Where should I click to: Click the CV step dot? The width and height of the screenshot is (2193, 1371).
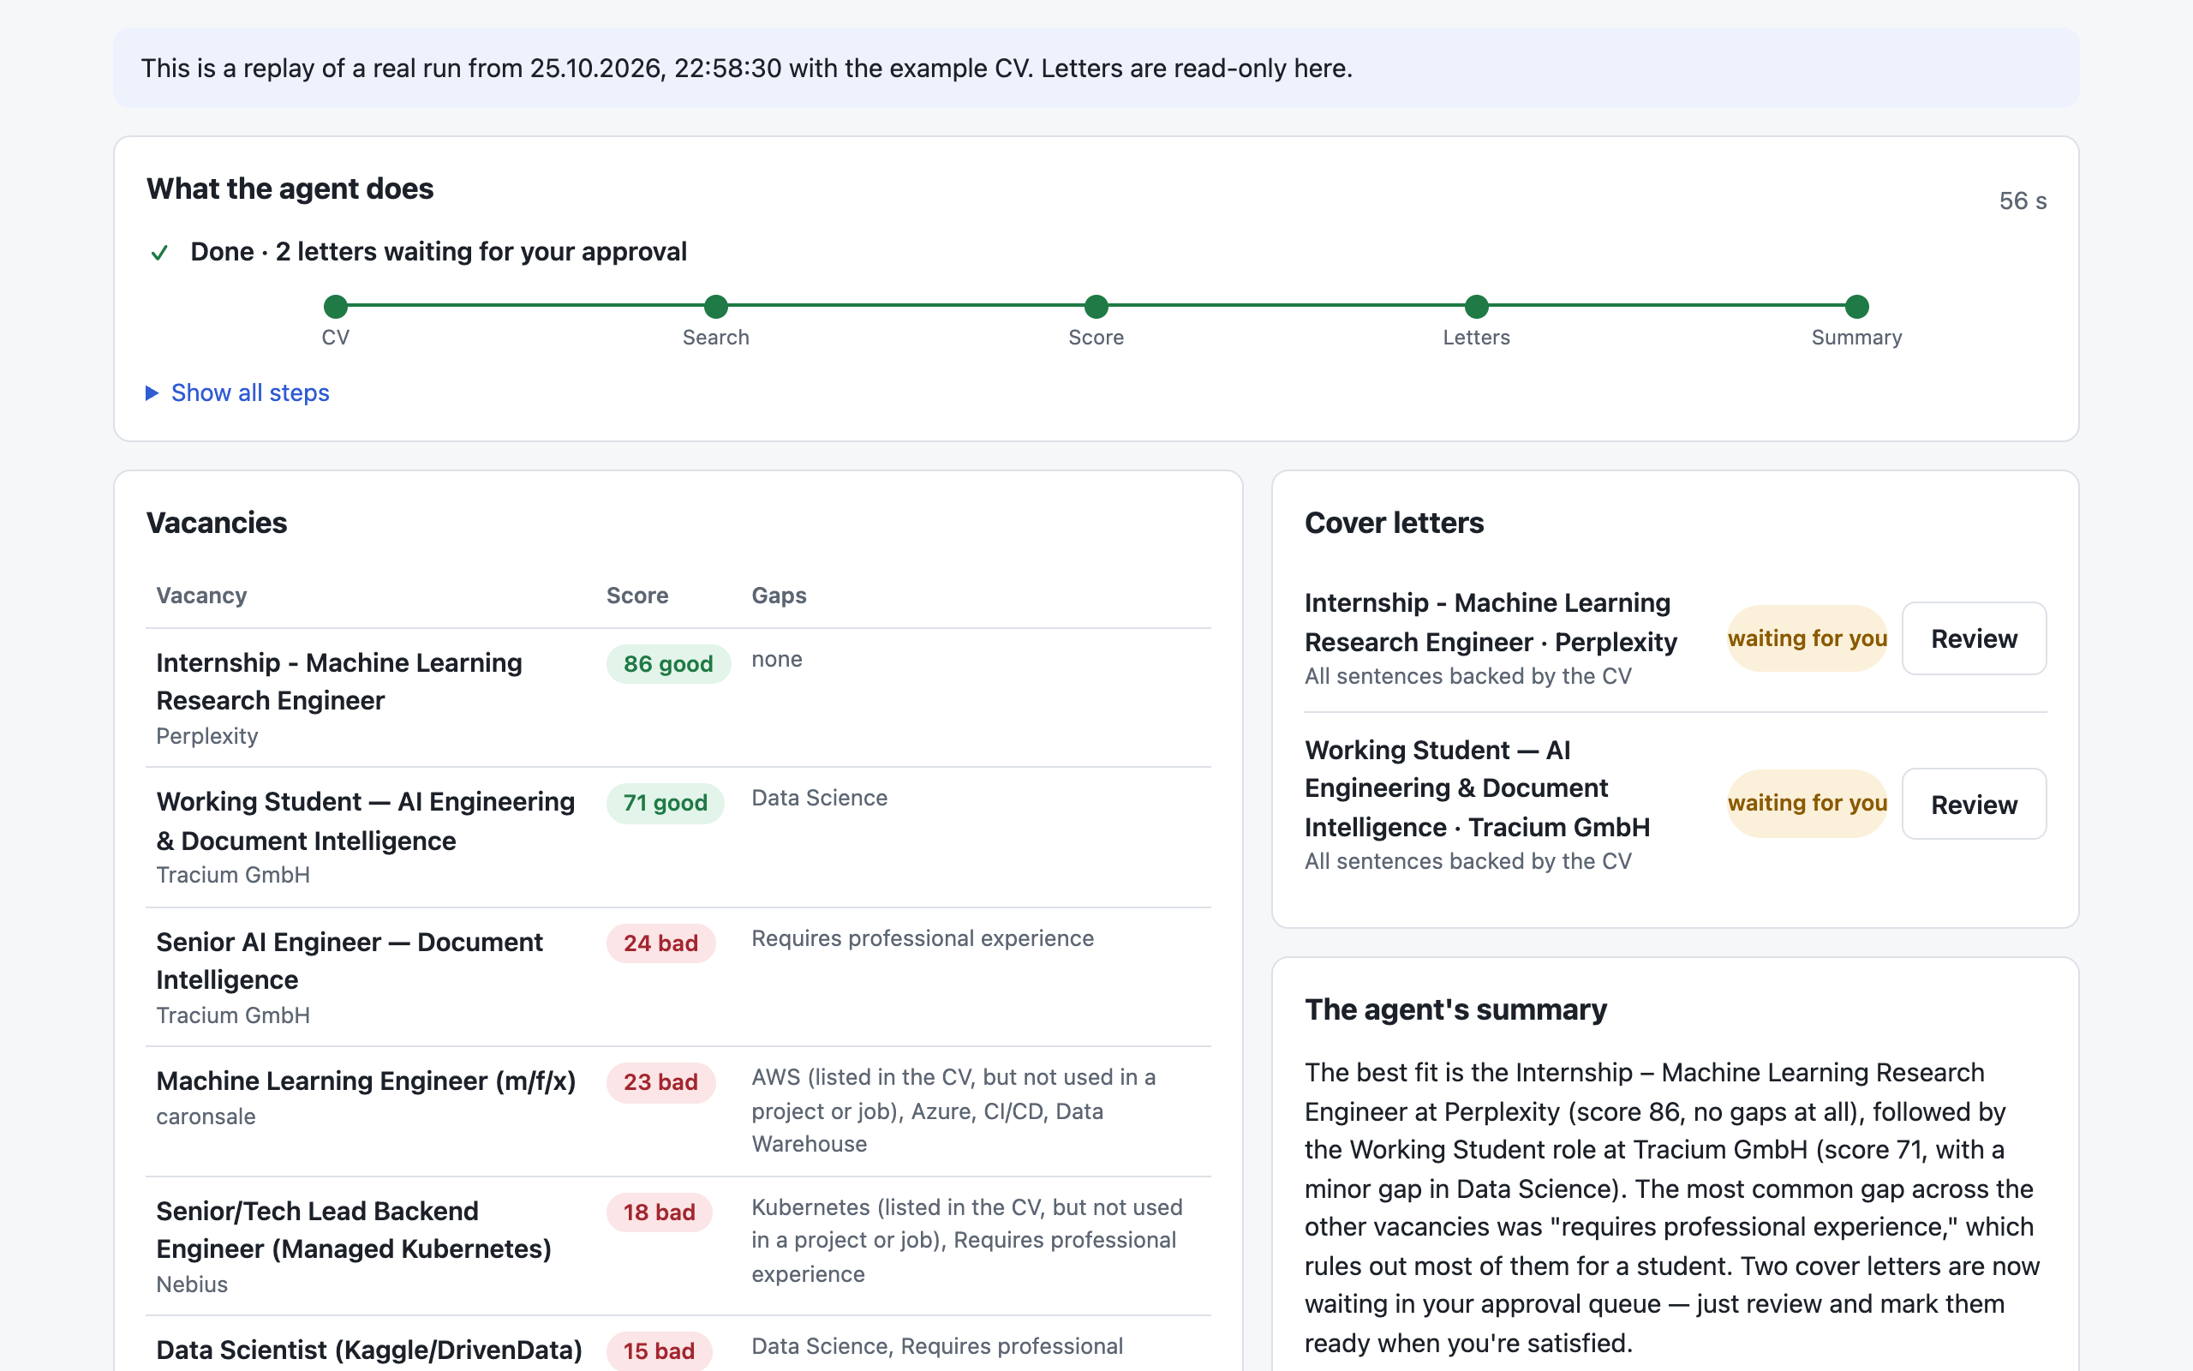click(335, 307)
